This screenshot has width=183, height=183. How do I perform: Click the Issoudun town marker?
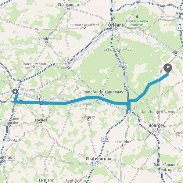coord(123,145)
